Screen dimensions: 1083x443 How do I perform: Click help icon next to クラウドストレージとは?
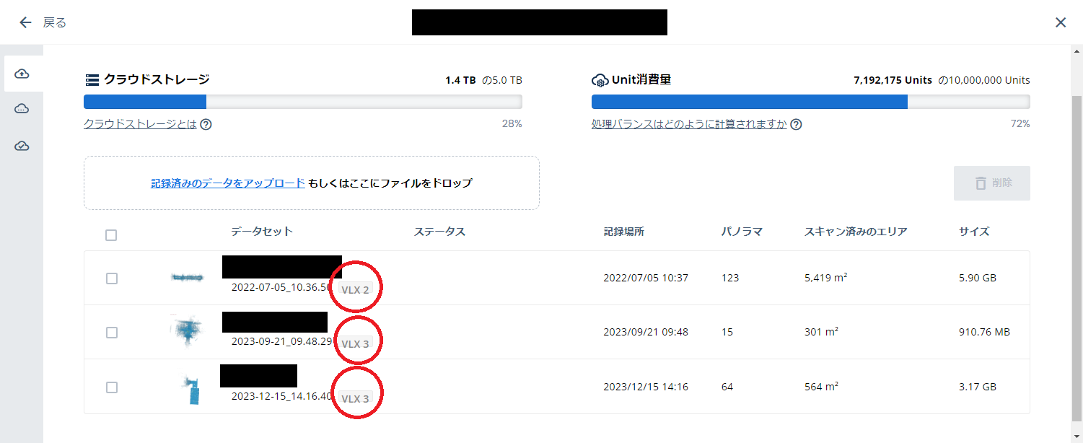pyautogui.click(x=206, y=124)
